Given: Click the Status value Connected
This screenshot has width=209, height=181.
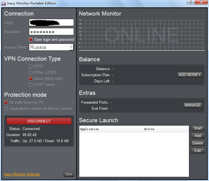Looking at the screenshot, I should click(x=31, y=129).
